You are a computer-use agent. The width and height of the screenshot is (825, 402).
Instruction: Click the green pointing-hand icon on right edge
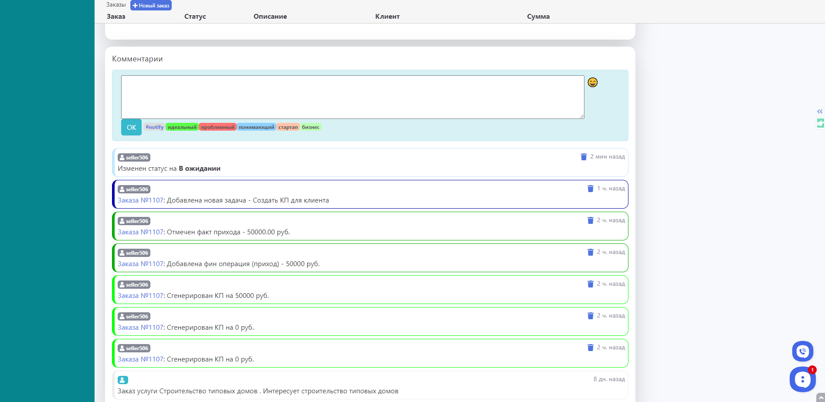(820, 123)
